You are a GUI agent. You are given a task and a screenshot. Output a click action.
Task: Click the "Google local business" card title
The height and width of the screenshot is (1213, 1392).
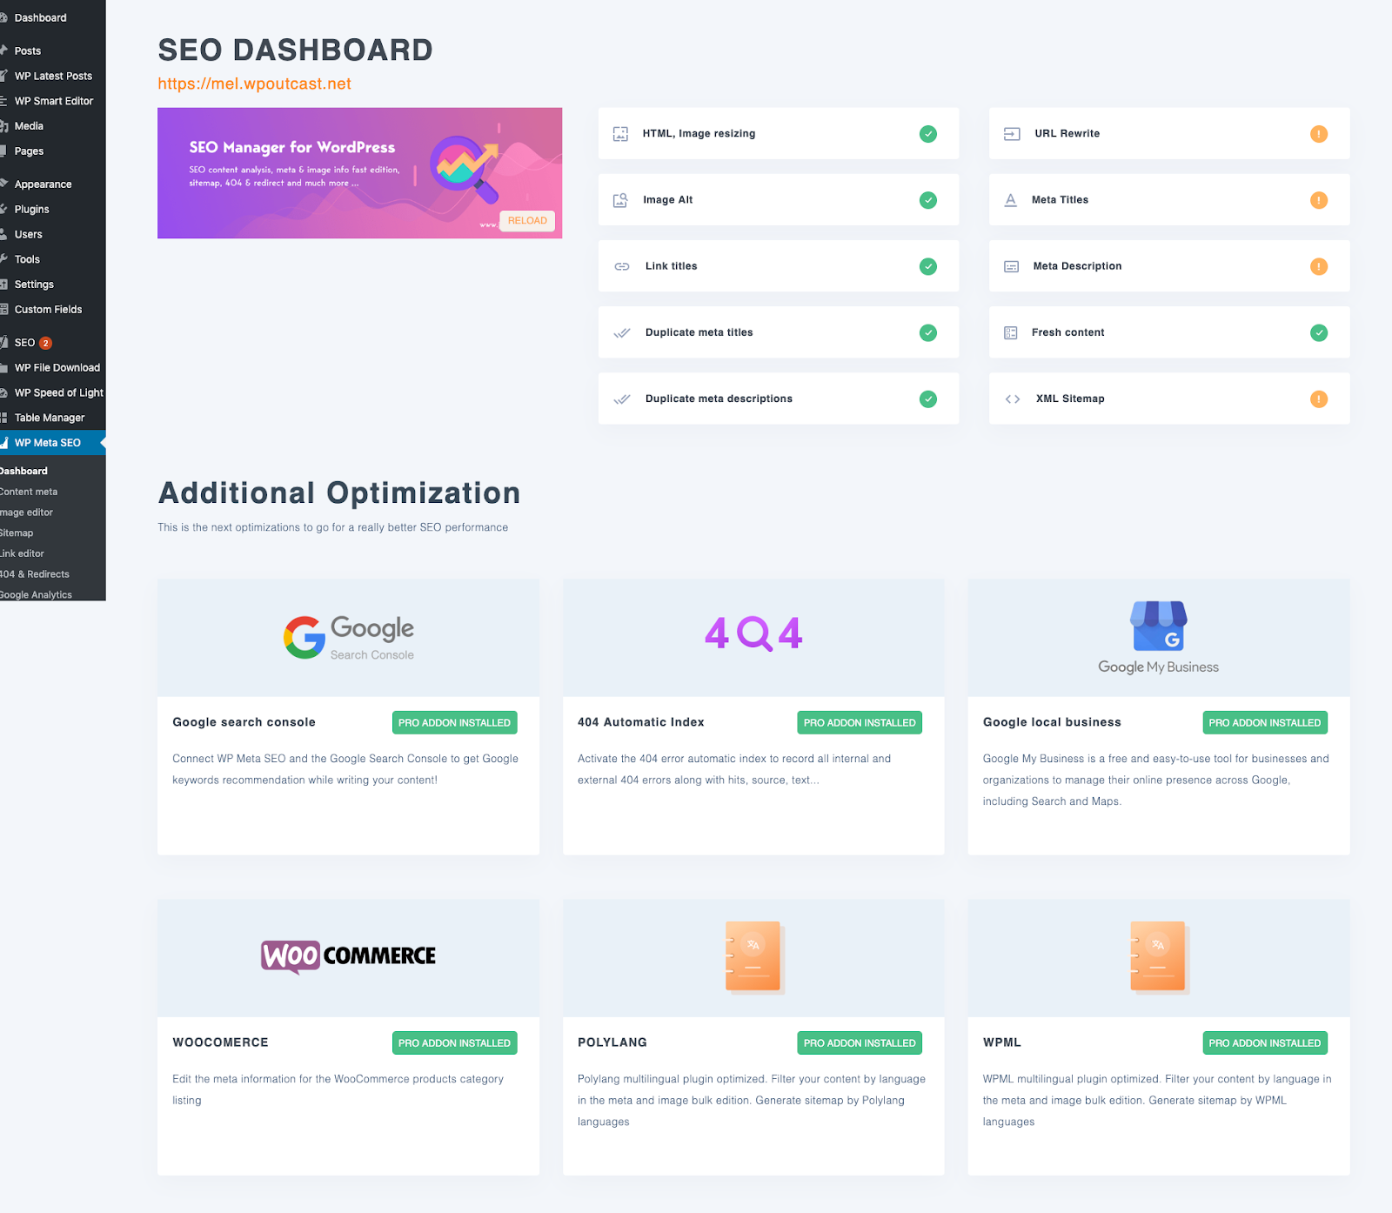[x=1052, y=723]
